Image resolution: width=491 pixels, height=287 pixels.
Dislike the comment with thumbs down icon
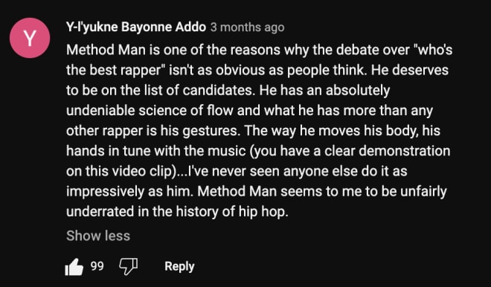[129, 267]
